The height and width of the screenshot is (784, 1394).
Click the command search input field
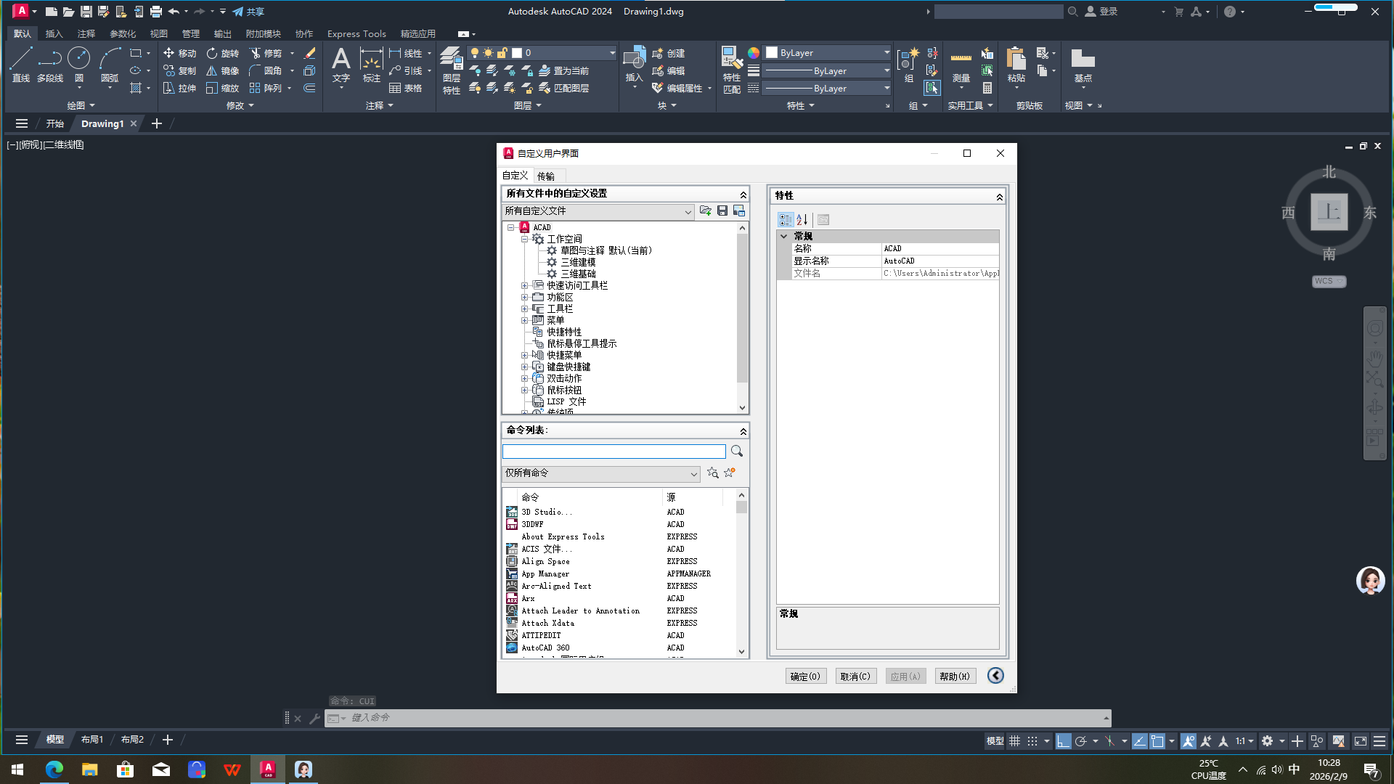[x=614, y=452]
